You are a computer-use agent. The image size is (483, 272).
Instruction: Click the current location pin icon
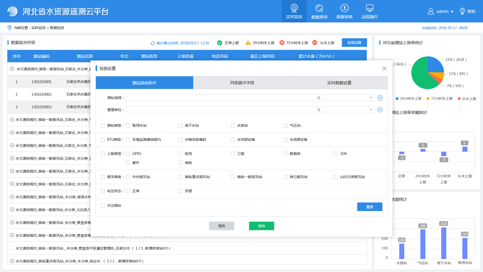coord(10,28)
